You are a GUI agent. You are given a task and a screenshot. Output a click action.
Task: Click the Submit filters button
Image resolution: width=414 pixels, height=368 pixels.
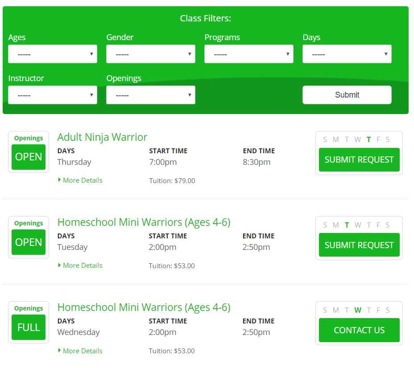coord(347,95)
